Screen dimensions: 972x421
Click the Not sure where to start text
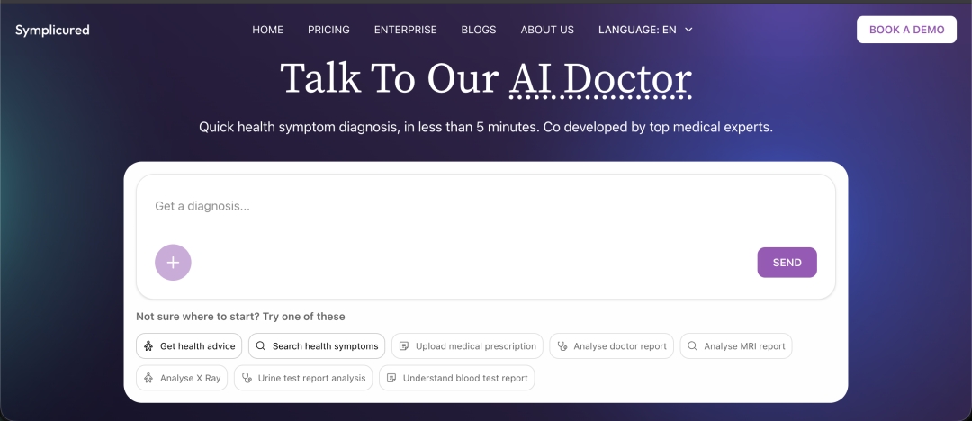[240, 317]
